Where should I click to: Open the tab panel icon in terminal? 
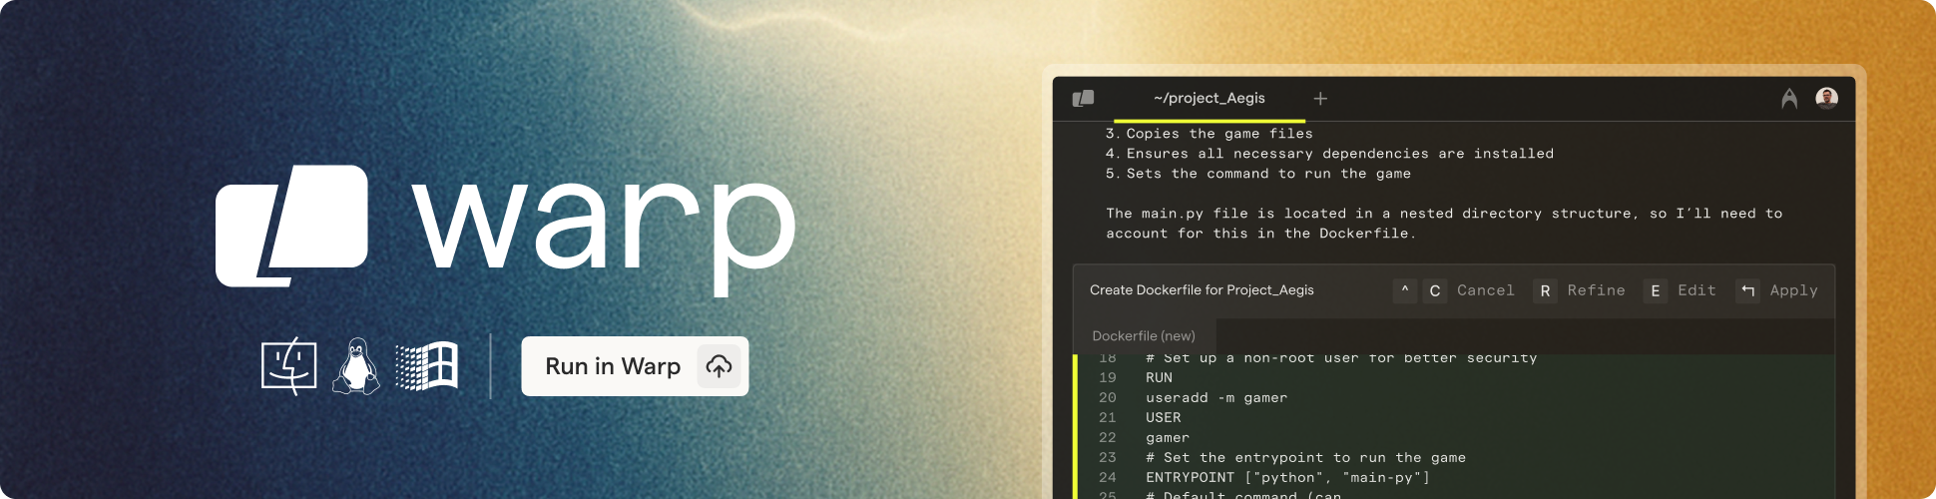tap(1083, 98)
